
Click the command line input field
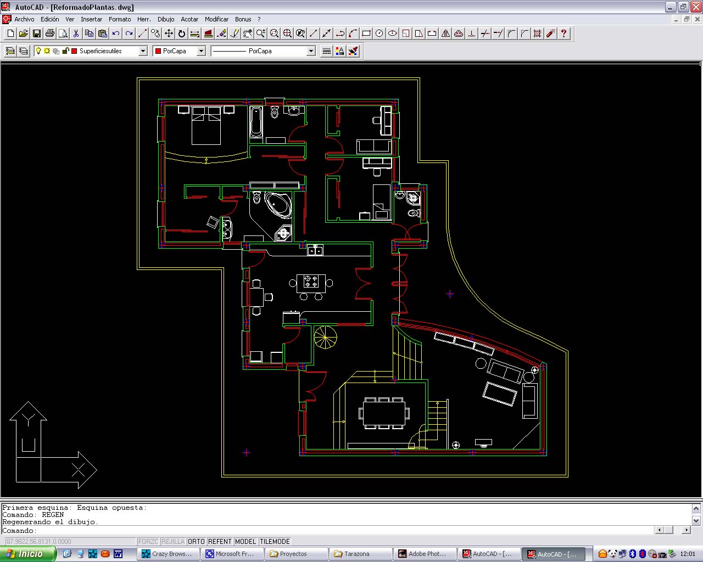point(330,531)
